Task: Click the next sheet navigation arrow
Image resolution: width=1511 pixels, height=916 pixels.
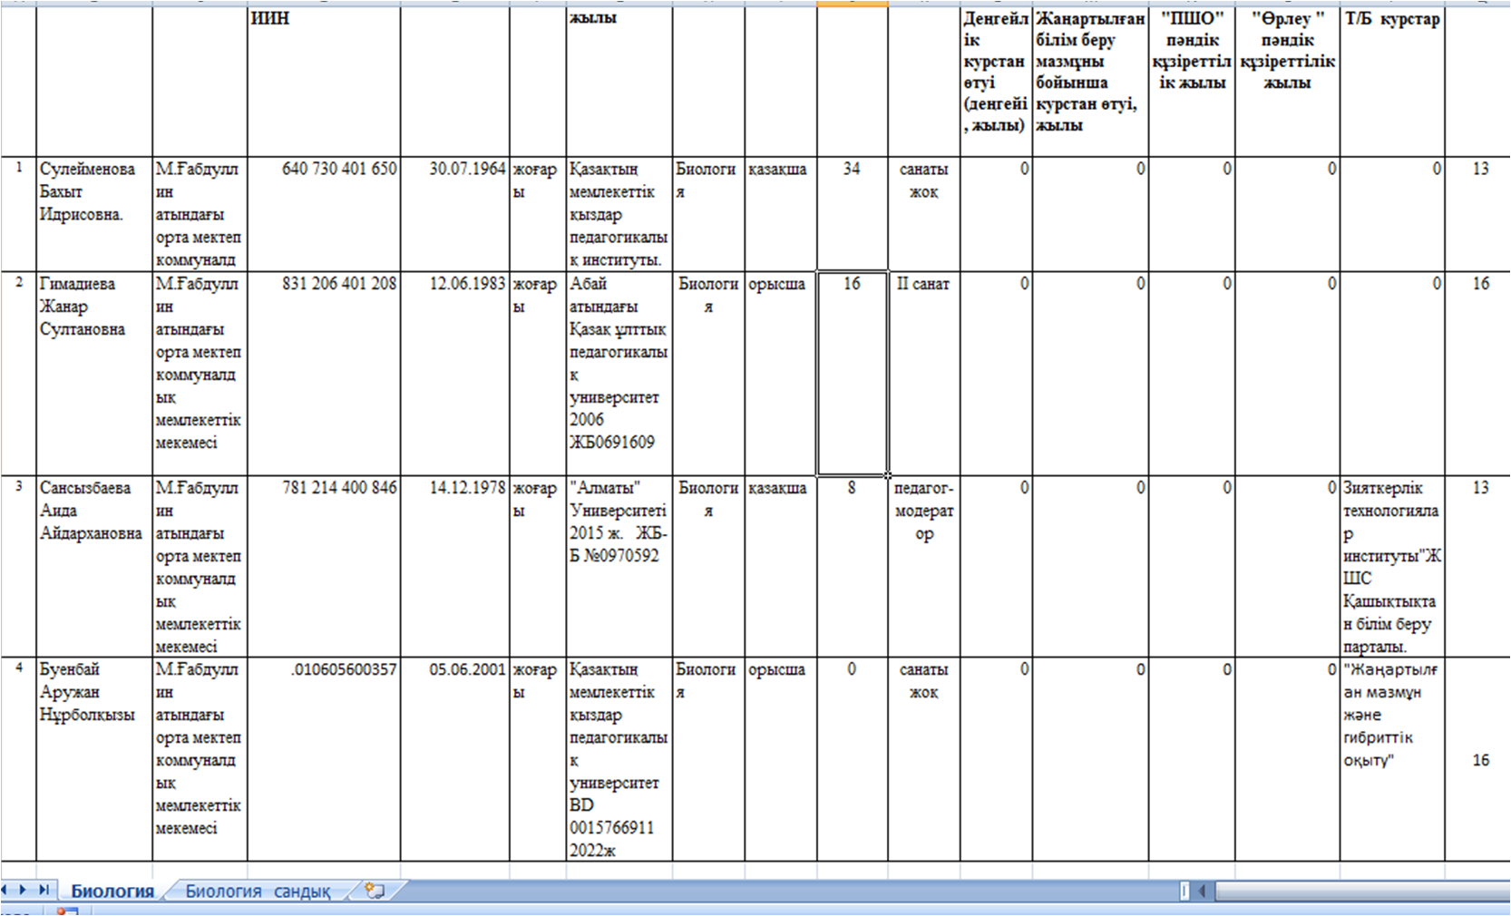Action: 23,891
